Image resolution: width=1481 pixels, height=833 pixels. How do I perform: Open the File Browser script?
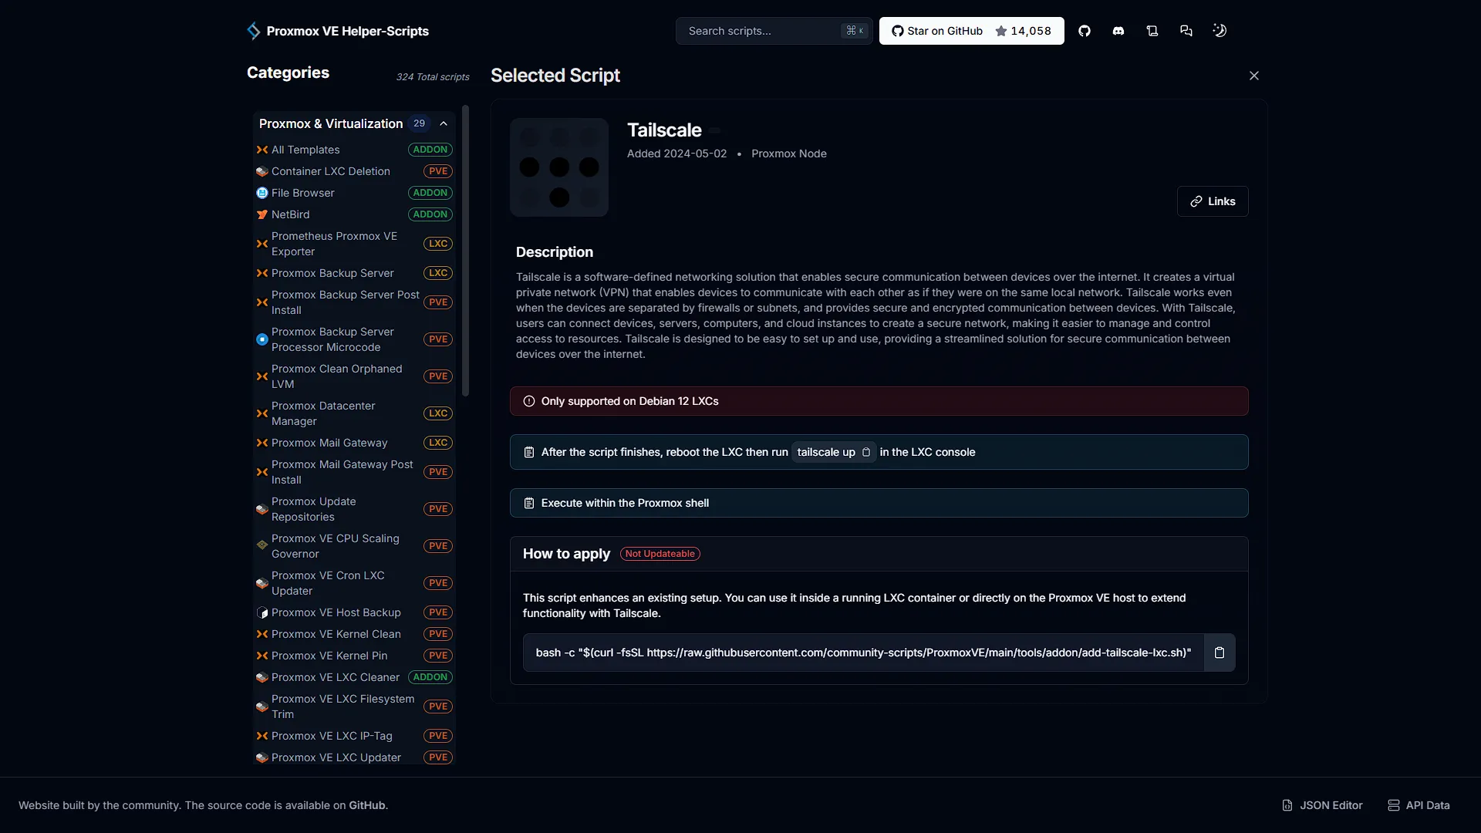pos(354,193)
